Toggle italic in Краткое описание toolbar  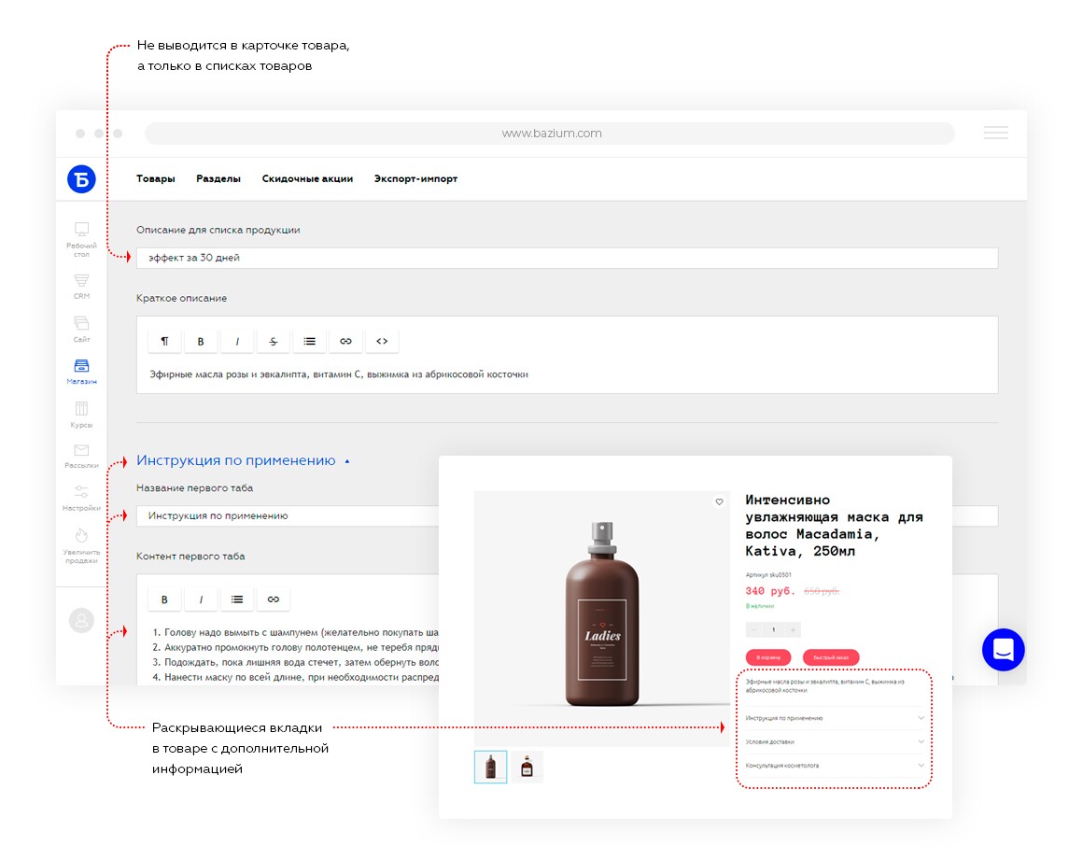(x=237, y=341)
